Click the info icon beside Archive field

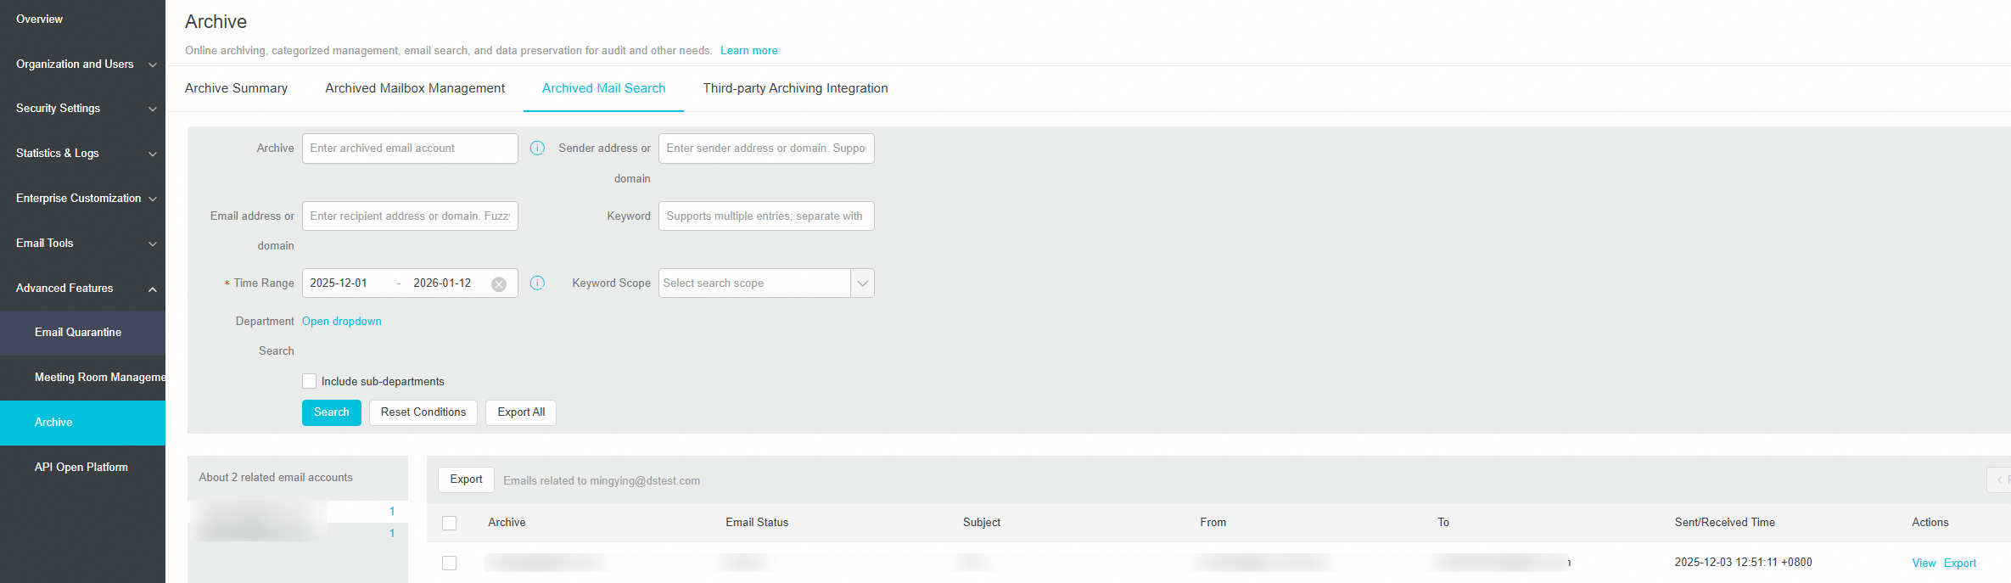tap(537, 148)
